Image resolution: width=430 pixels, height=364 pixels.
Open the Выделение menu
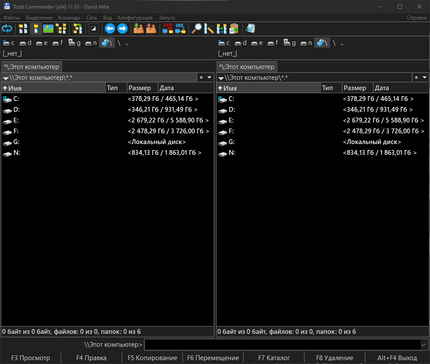coord(39,18)
